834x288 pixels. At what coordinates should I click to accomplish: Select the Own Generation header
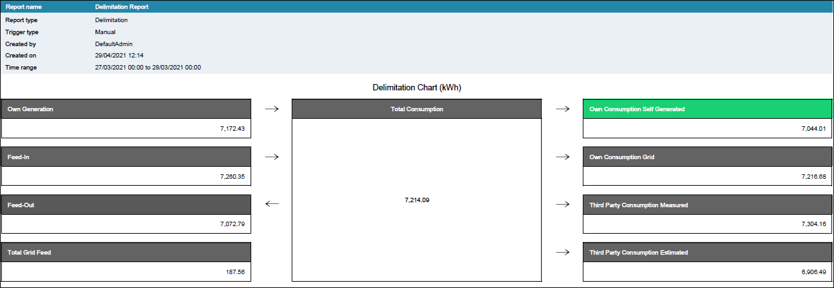point(126,109)
